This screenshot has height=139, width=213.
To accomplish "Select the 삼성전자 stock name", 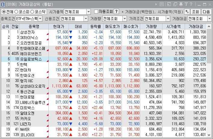I will tap(27, 32).
